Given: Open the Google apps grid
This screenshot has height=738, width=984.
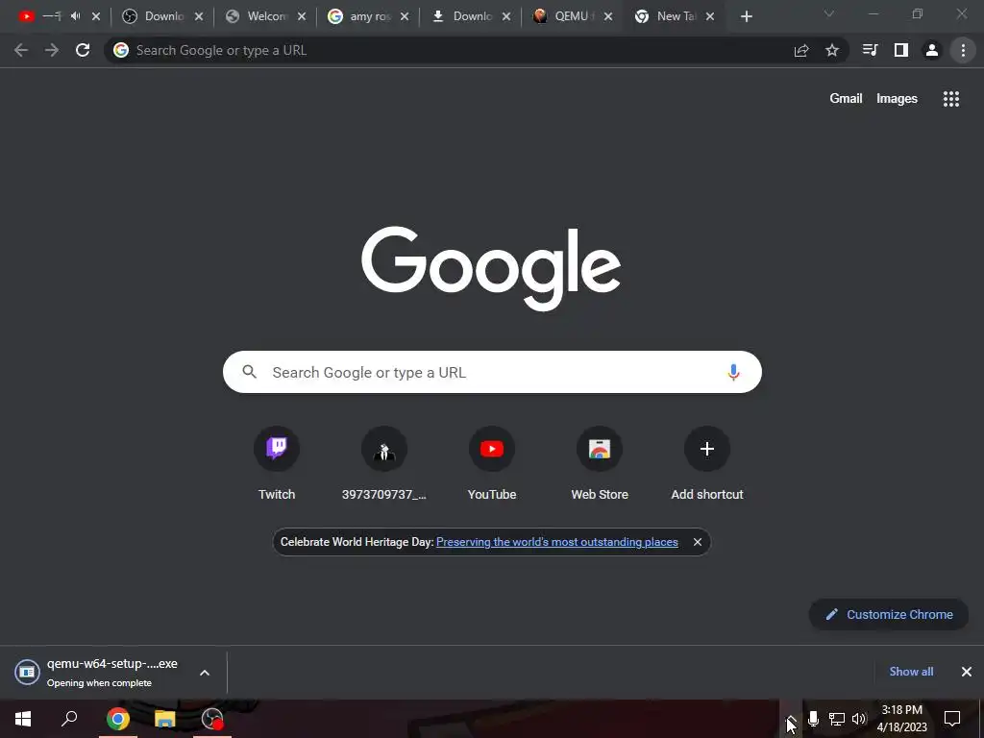Looking at the screenshot, I should (x=951, y=99).
